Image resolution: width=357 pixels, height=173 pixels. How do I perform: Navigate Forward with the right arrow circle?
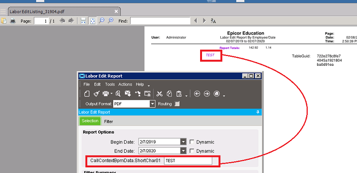point(207,94)
